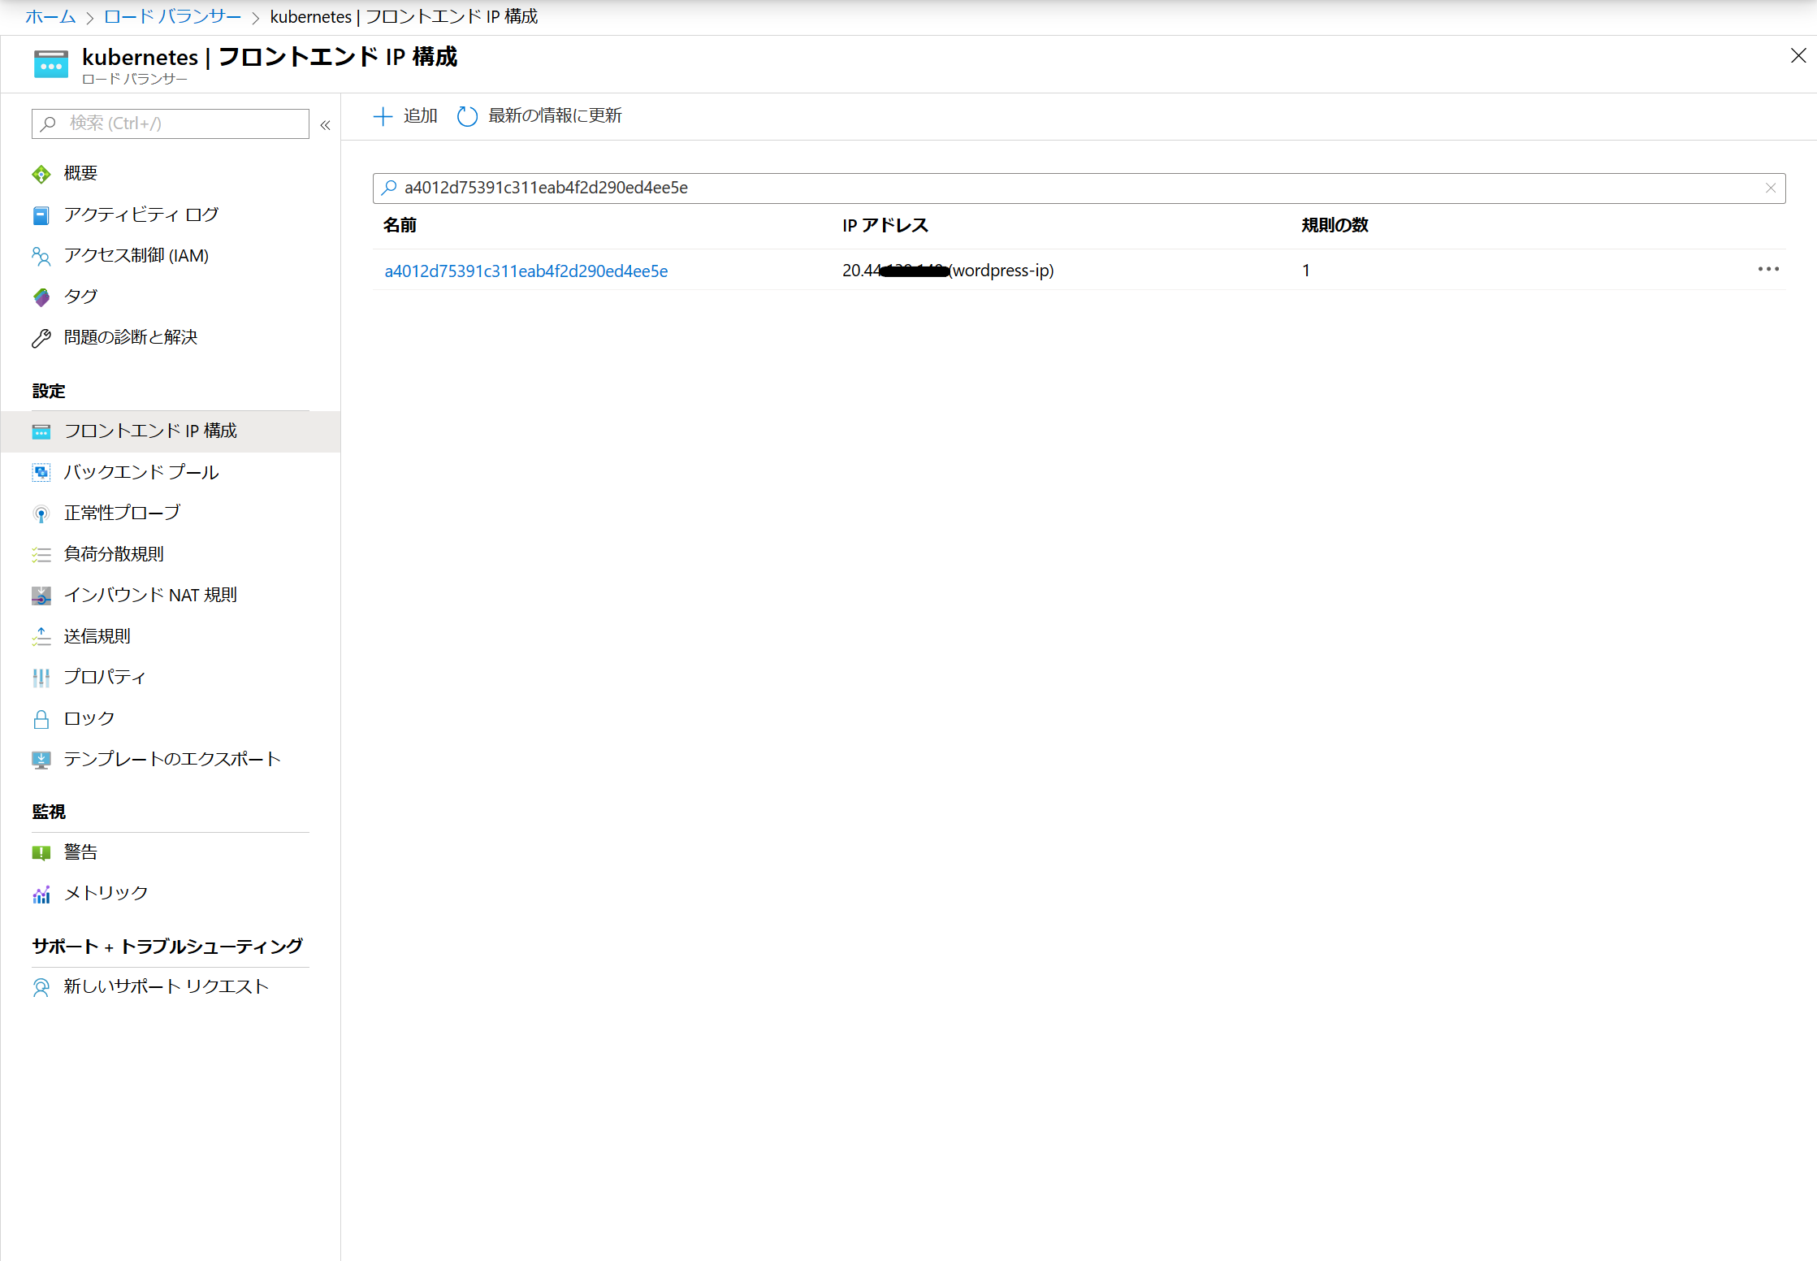Open アクティビティ ログ menu item
This screenshot has width=1817, height=1261.
tap(171, 214)
